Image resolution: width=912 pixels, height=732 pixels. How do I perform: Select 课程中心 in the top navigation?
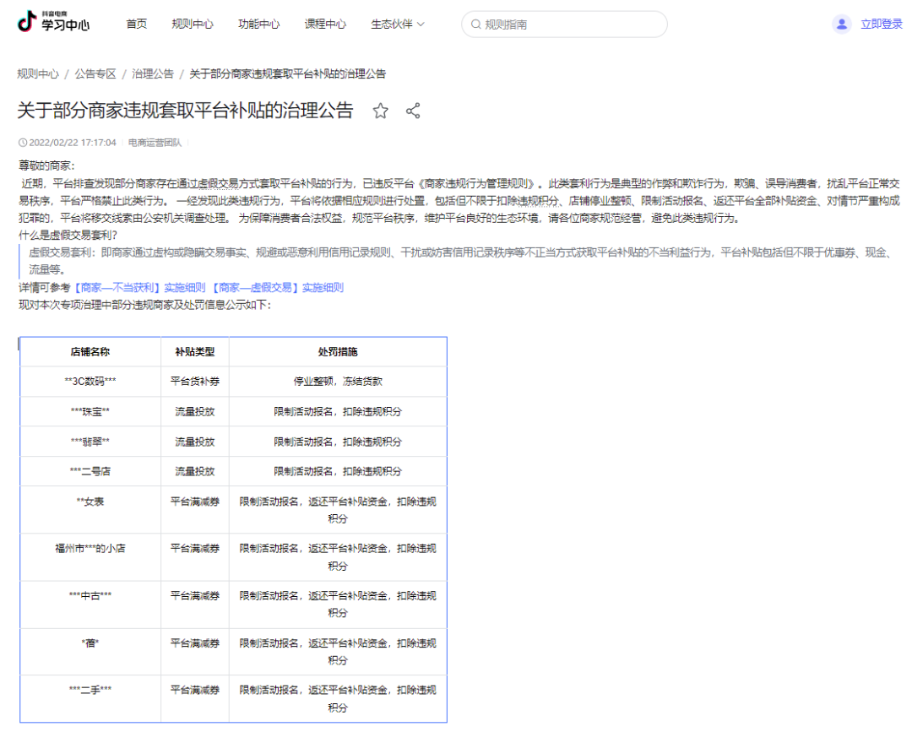pos(325,24)
